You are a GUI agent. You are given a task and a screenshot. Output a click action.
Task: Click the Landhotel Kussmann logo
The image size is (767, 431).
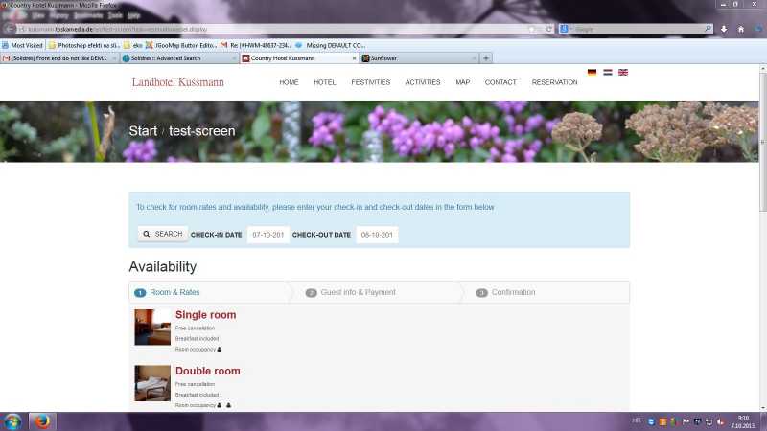tap(177, 82)
